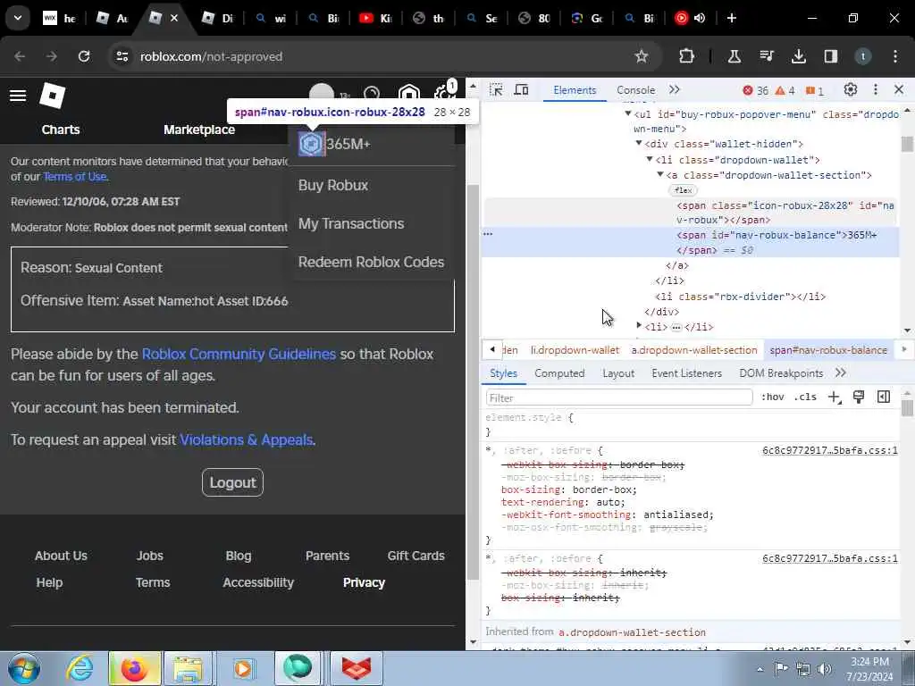Toggle rendering emulations paintbrush icon
The image size is (915, 686).
click(x=859, y=397)
